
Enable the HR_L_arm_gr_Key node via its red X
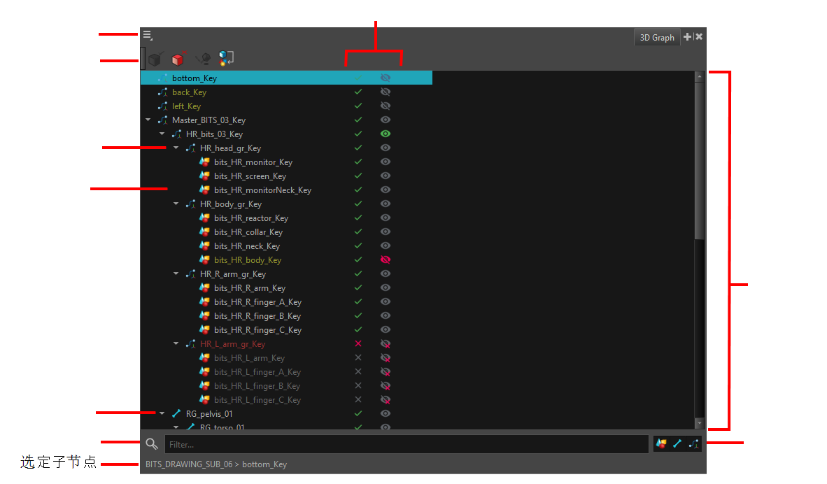point(358,343)
